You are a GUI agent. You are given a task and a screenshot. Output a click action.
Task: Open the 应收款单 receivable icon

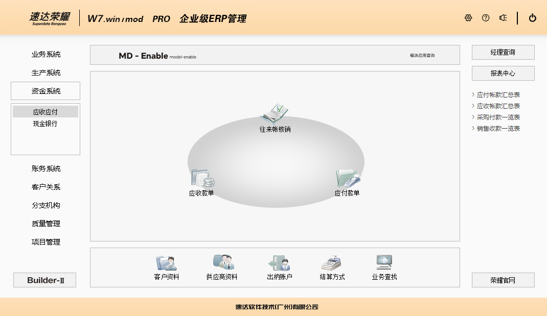pos(202,178)
